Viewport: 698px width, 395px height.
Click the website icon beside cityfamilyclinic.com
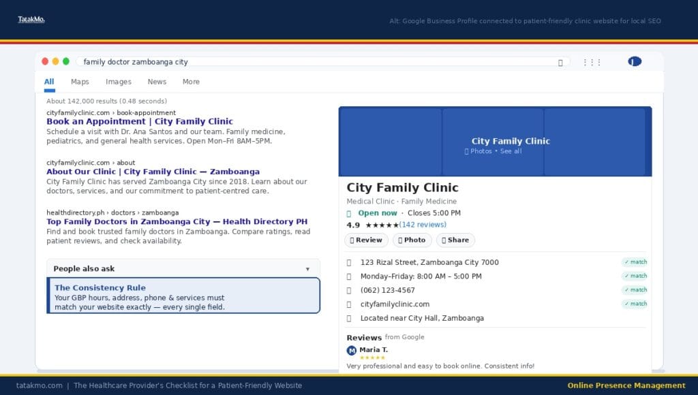(x=349, y=304)
